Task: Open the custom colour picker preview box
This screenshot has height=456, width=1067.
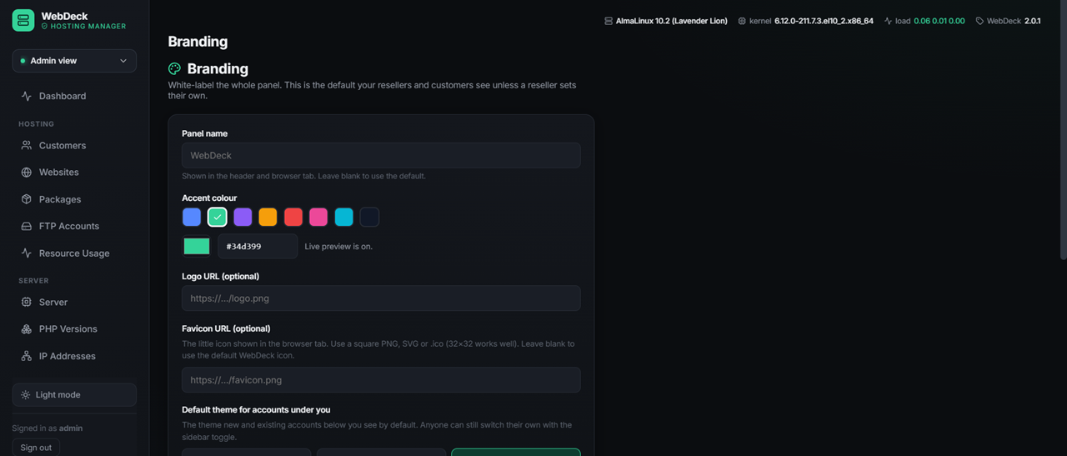Action: coord(197,246)
